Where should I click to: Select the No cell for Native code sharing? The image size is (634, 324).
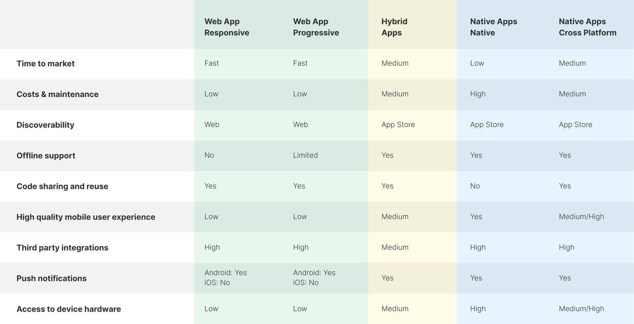(x=475, y=186)
